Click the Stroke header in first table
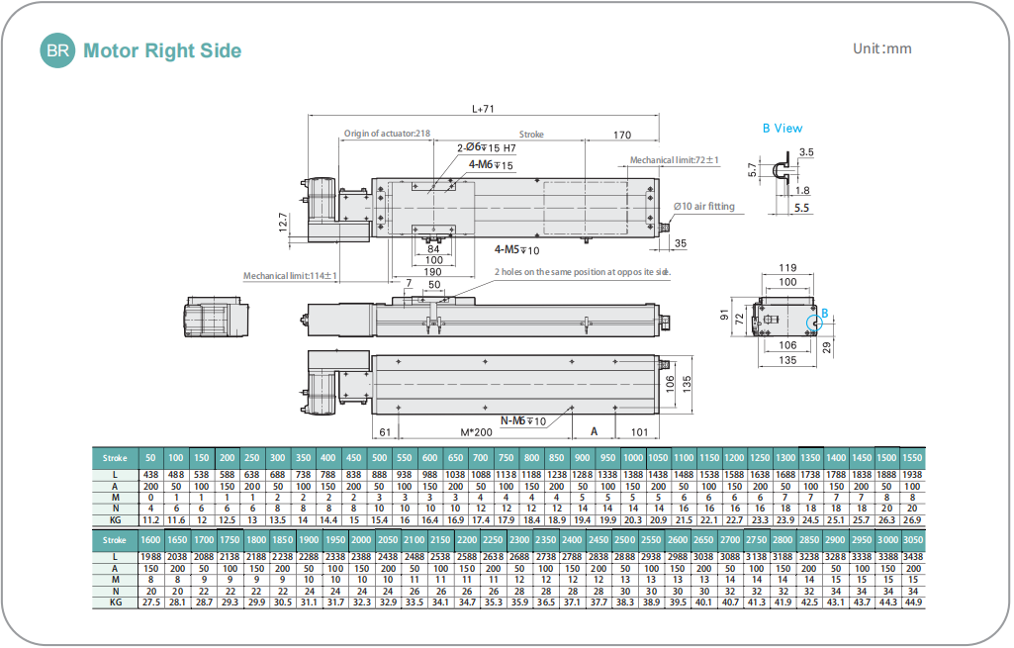 coord(115,458)
